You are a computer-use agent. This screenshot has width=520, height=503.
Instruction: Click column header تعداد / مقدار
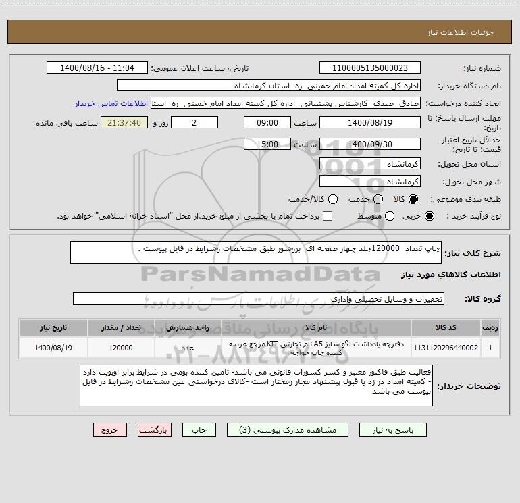(121, 327)
